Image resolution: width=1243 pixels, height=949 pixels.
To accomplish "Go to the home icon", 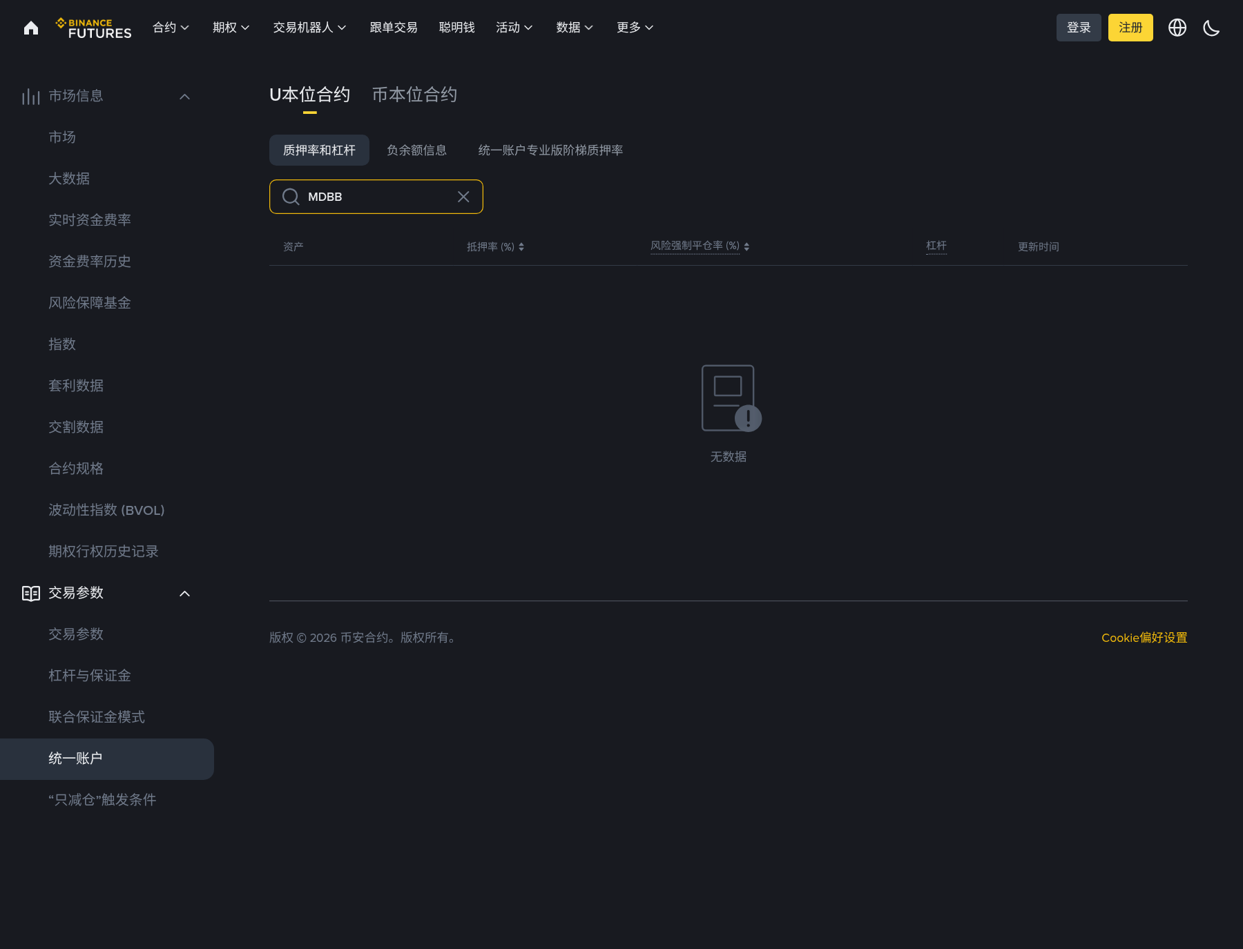I will (31, 28).
